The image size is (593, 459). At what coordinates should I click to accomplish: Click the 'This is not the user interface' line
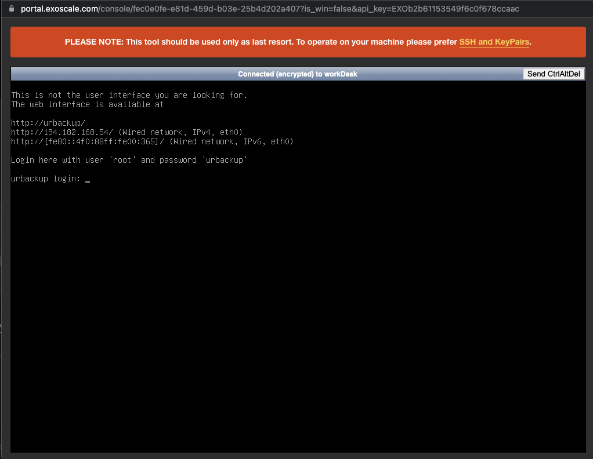(129, 95)
